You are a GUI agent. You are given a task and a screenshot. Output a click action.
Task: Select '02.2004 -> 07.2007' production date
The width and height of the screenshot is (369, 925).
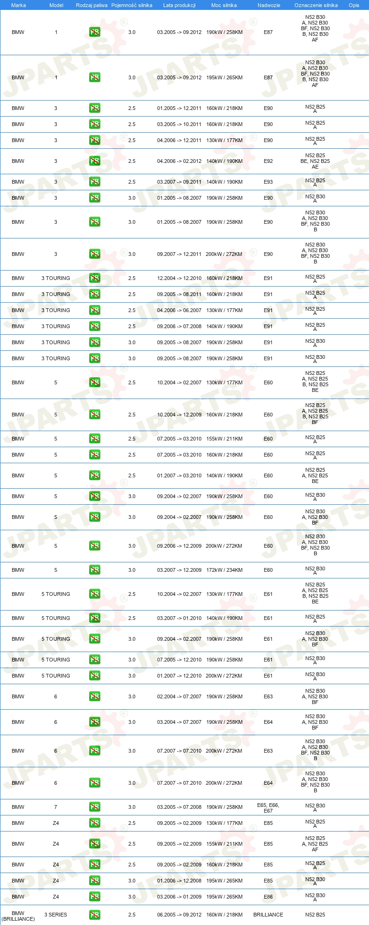tap(179, 696)
